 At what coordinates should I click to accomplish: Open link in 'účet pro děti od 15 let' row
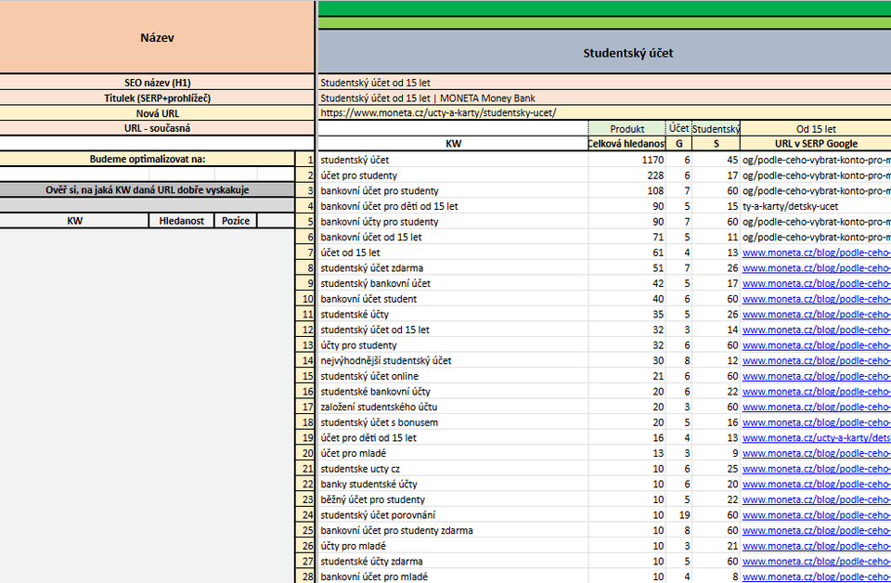click(x=816, y=438)
